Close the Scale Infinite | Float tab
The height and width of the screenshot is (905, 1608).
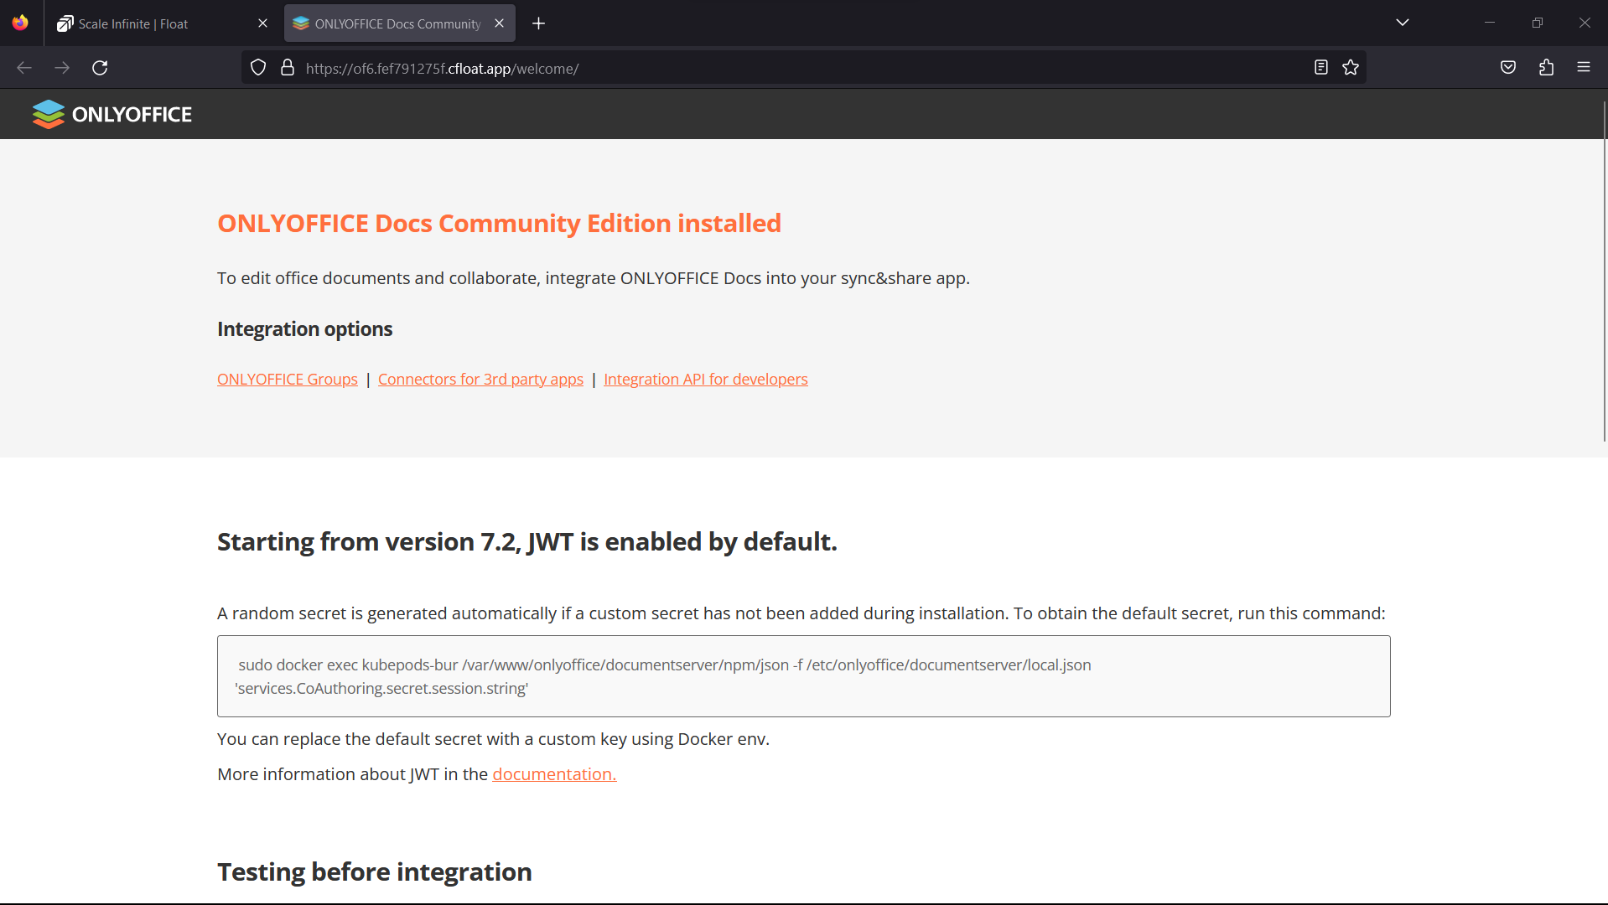coord(263,23)
